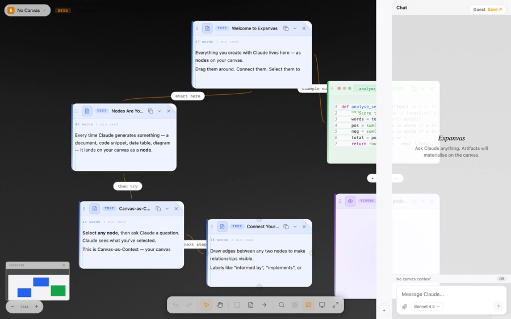
Task: Activate the hand pan tool
Action: point(220,305)
